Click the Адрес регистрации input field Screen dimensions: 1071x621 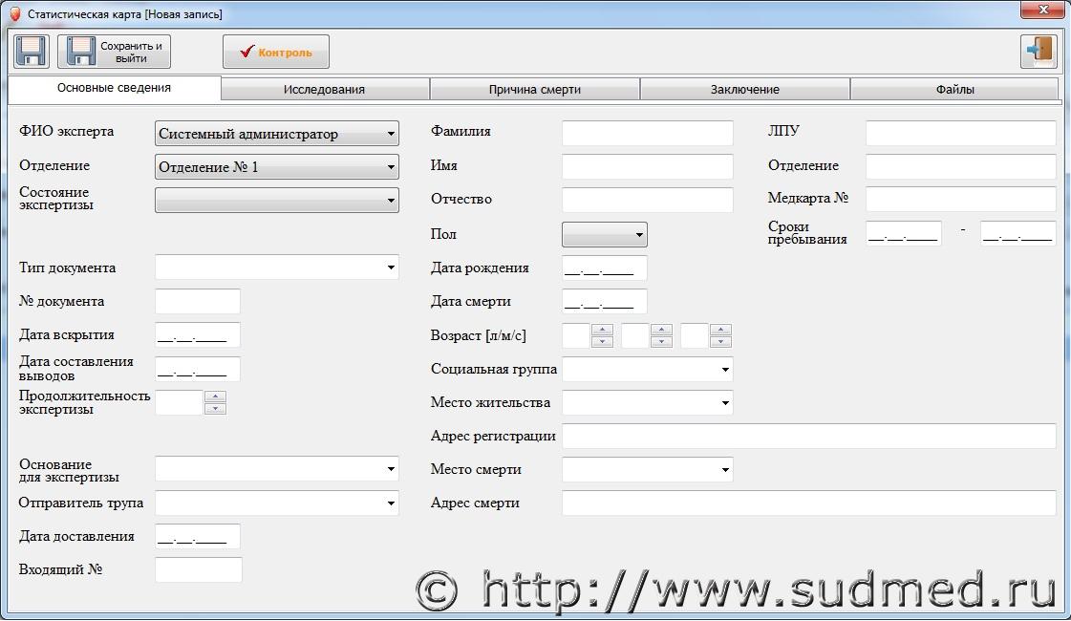808,437
